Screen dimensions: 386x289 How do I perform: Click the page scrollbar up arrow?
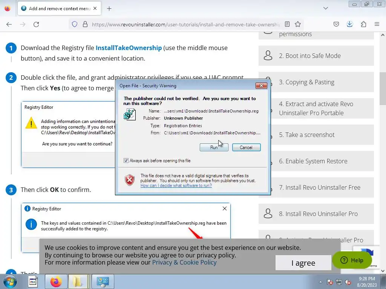click(383, 35)
